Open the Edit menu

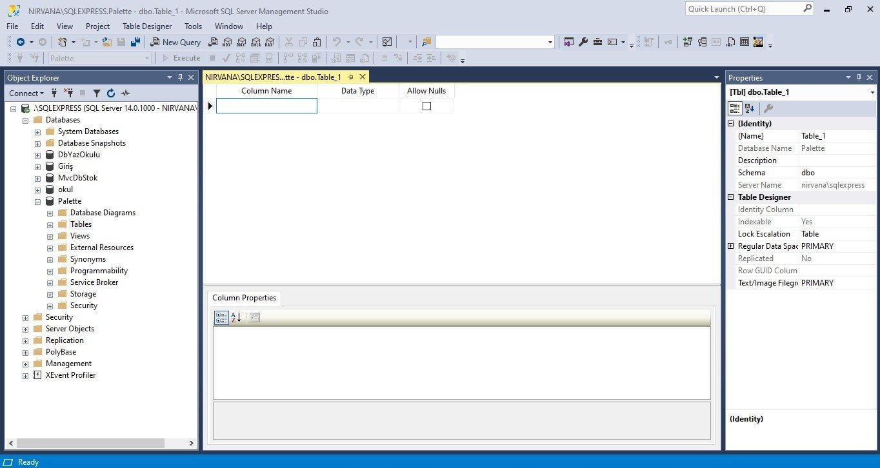click(37, 26)
